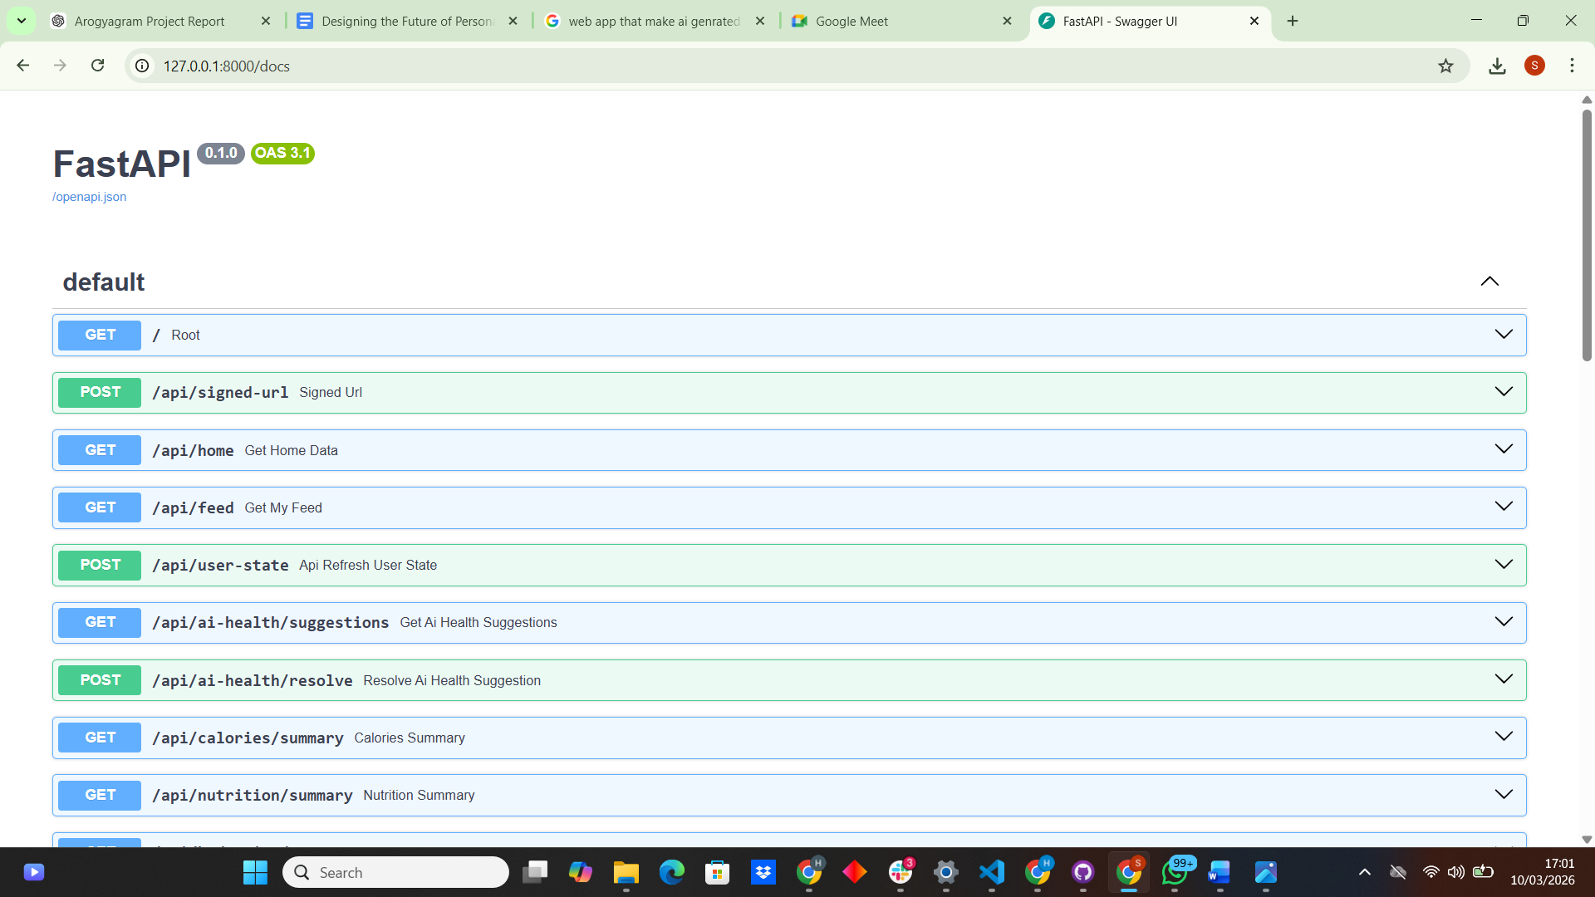Open the GitHub Desktop taskbar icon

pyautogui.click(x=1082, y=872)
